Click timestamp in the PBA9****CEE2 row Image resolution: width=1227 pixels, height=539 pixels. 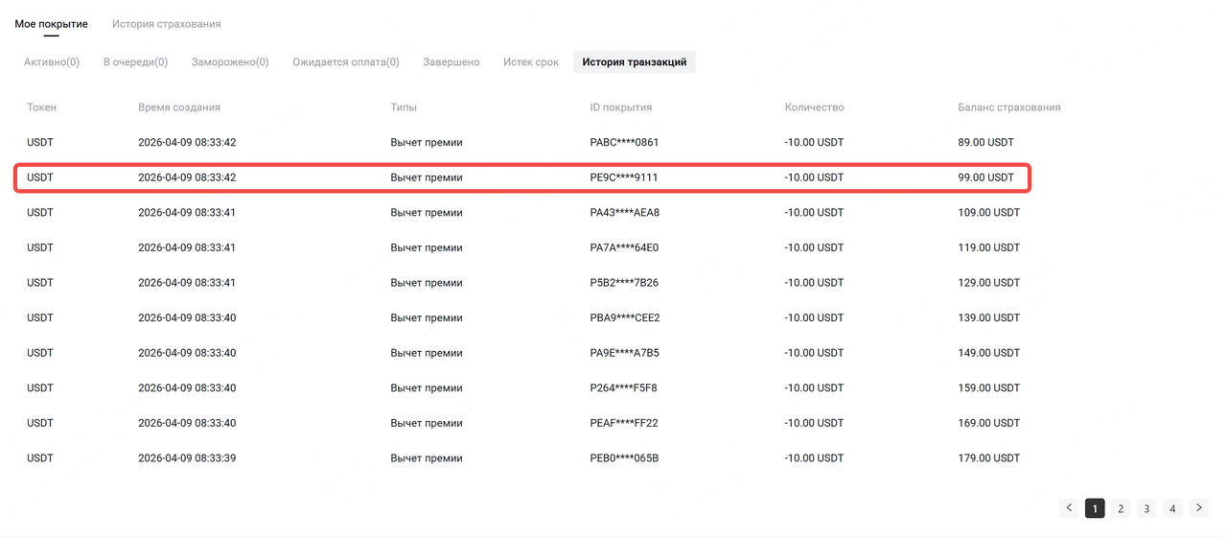click(187, 317)
